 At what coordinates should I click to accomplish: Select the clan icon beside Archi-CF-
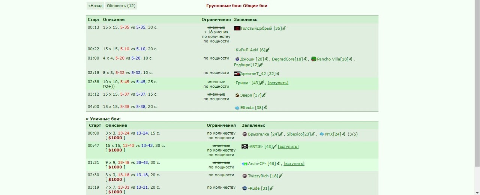coord(245,163)
